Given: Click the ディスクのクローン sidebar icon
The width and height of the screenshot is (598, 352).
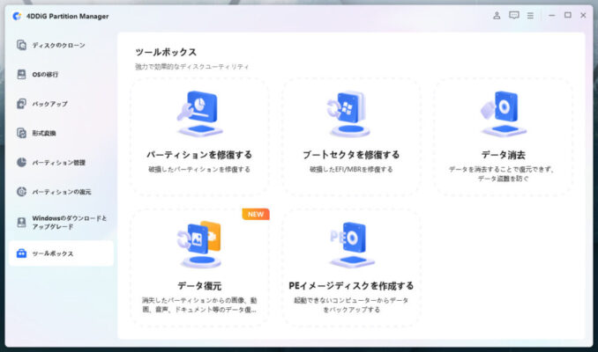Looking at the screenshot, I should 21,45.
